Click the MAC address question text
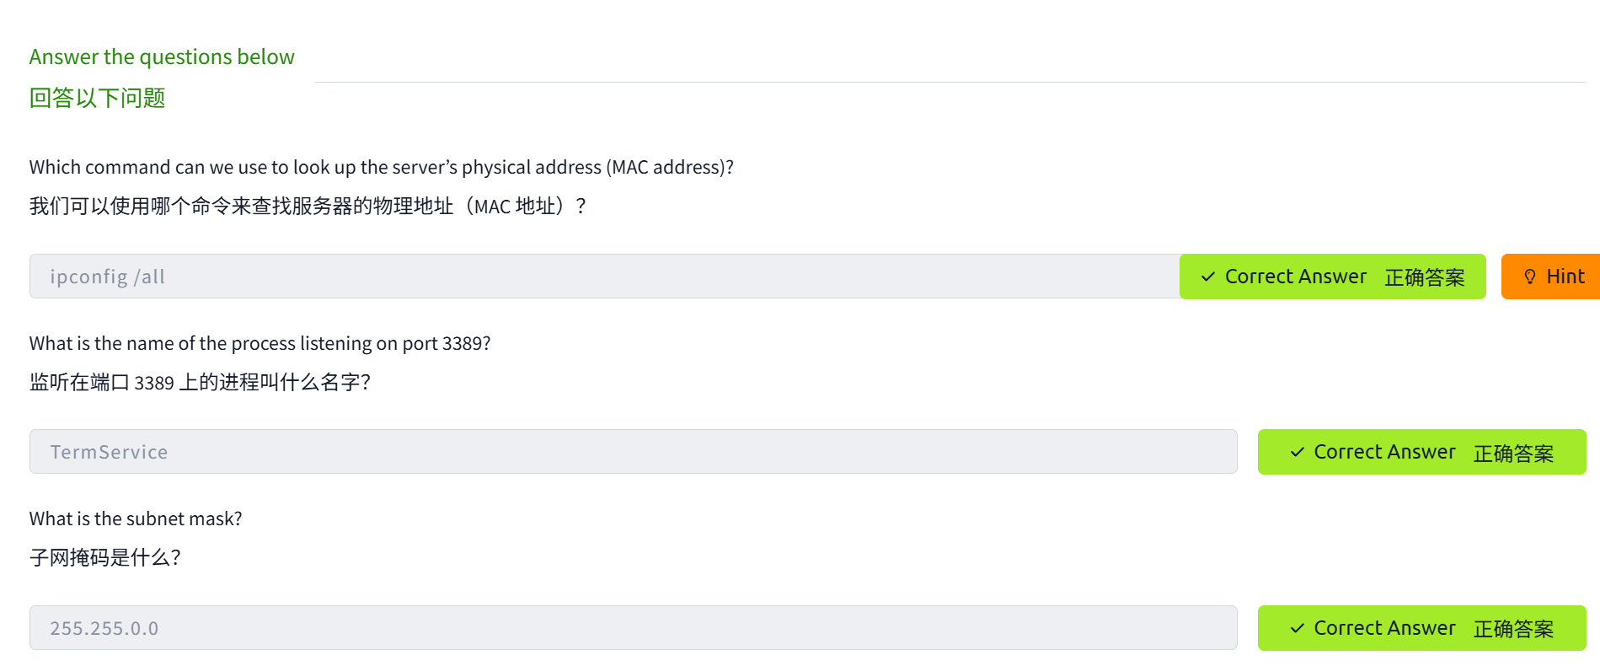This screenshot has width=1600, height=666. (381, 167)
